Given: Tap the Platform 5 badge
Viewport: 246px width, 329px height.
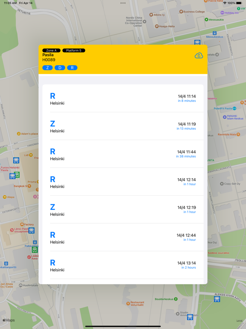Looking at the screenshot, I should [73, 51].
